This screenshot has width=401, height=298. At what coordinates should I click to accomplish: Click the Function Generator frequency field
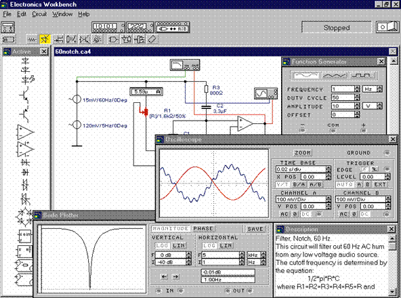coord(343,89)
